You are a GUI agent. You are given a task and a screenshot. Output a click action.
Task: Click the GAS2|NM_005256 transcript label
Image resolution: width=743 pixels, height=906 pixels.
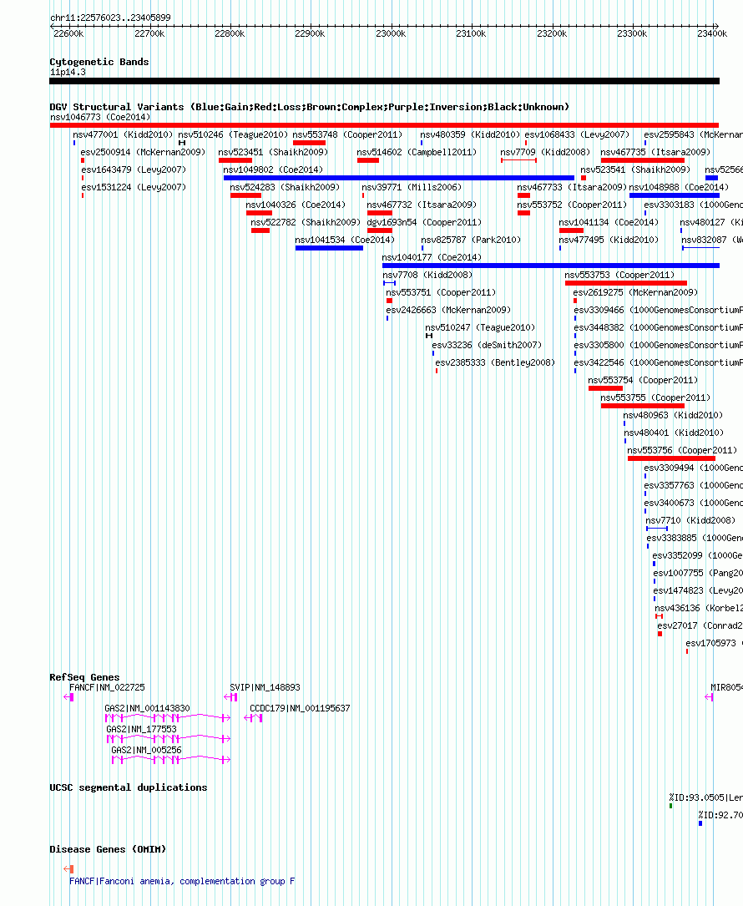(x=146, y=750)
